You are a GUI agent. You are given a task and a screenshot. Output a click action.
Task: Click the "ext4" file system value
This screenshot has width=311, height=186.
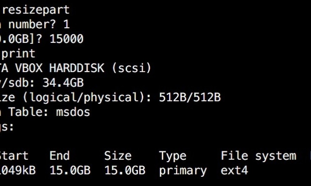click(234, 171)
